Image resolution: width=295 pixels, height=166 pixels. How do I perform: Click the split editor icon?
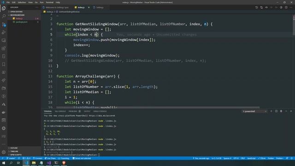click(286, 7)
